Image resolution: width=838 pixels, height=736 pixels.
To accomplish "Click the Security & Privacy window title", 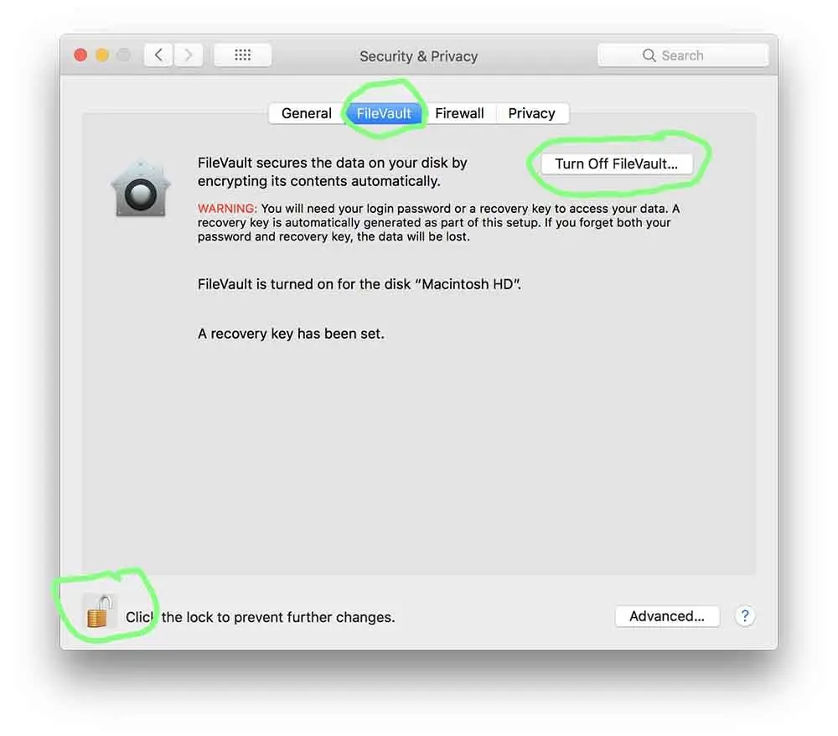I will (x=418, y=56).
